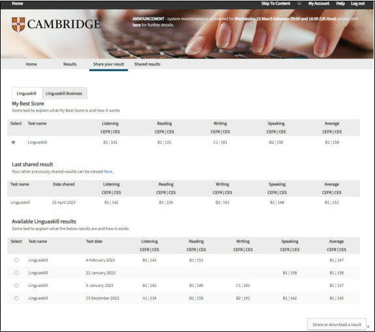Click the Cambridge shield logo
The image size is (375, 332).
tap(18, 24)
